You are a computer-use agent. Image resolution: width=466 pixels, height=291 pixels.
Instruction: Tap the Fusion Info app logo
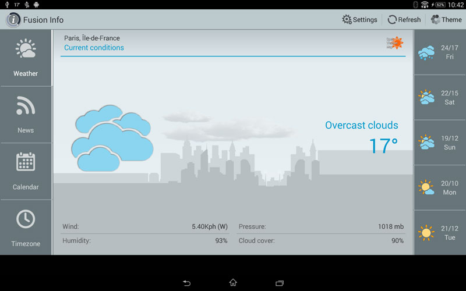[x=13, y=20]
